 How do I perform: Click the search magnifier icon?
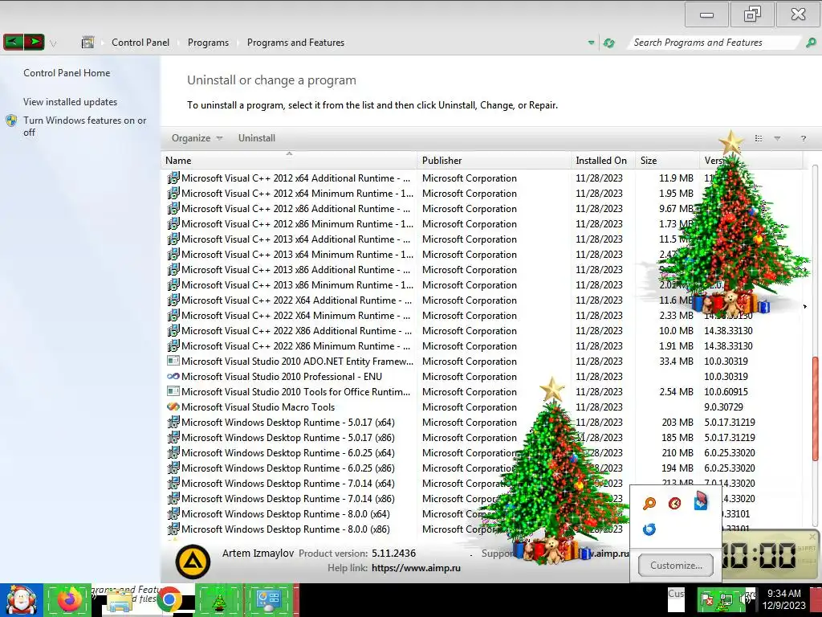[x=811, y=43]
